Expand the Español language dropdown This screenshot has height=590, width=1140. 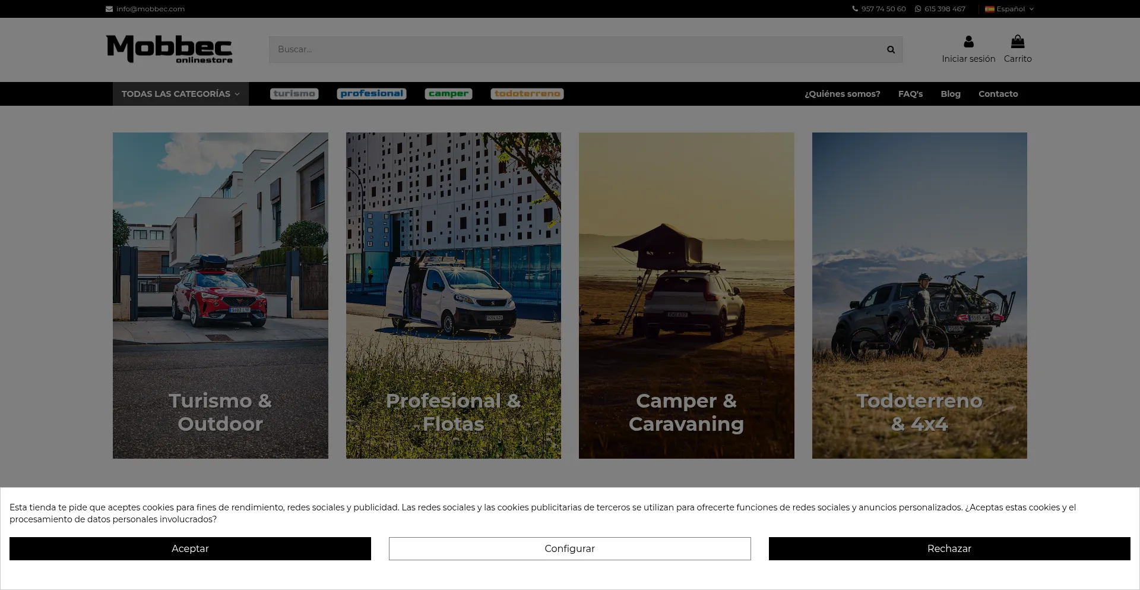point(1009,9)
